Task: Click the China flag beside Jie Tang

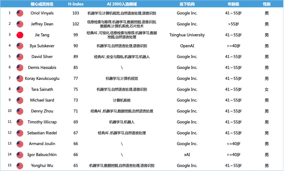Action: pos(20,35)
